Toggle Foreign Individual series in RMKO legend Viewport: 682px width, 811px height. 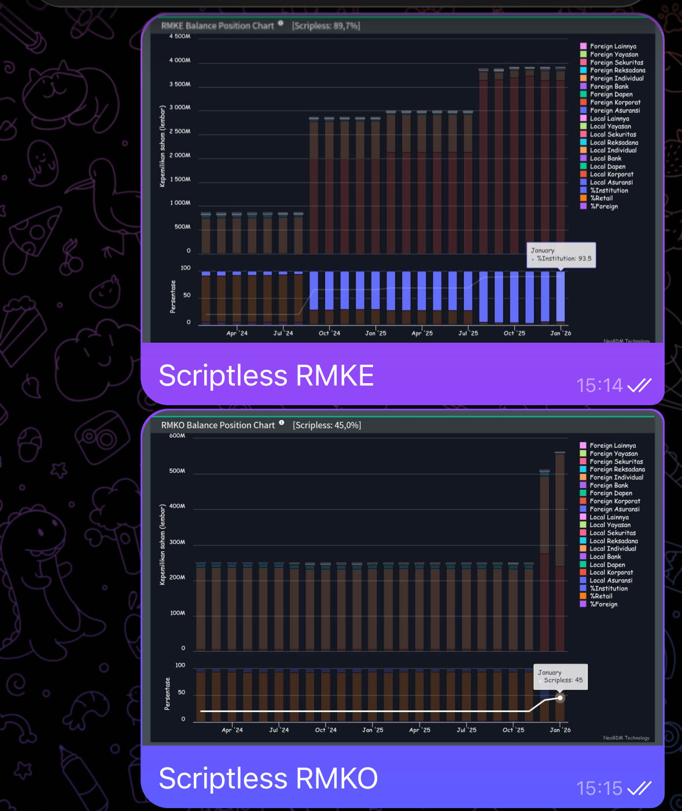point(611,478)
